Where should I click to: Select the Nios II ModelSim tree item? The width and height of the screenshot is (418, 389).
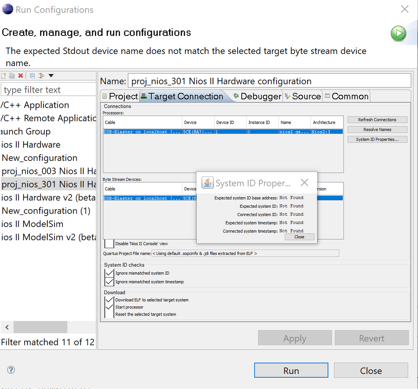[32, 224]
